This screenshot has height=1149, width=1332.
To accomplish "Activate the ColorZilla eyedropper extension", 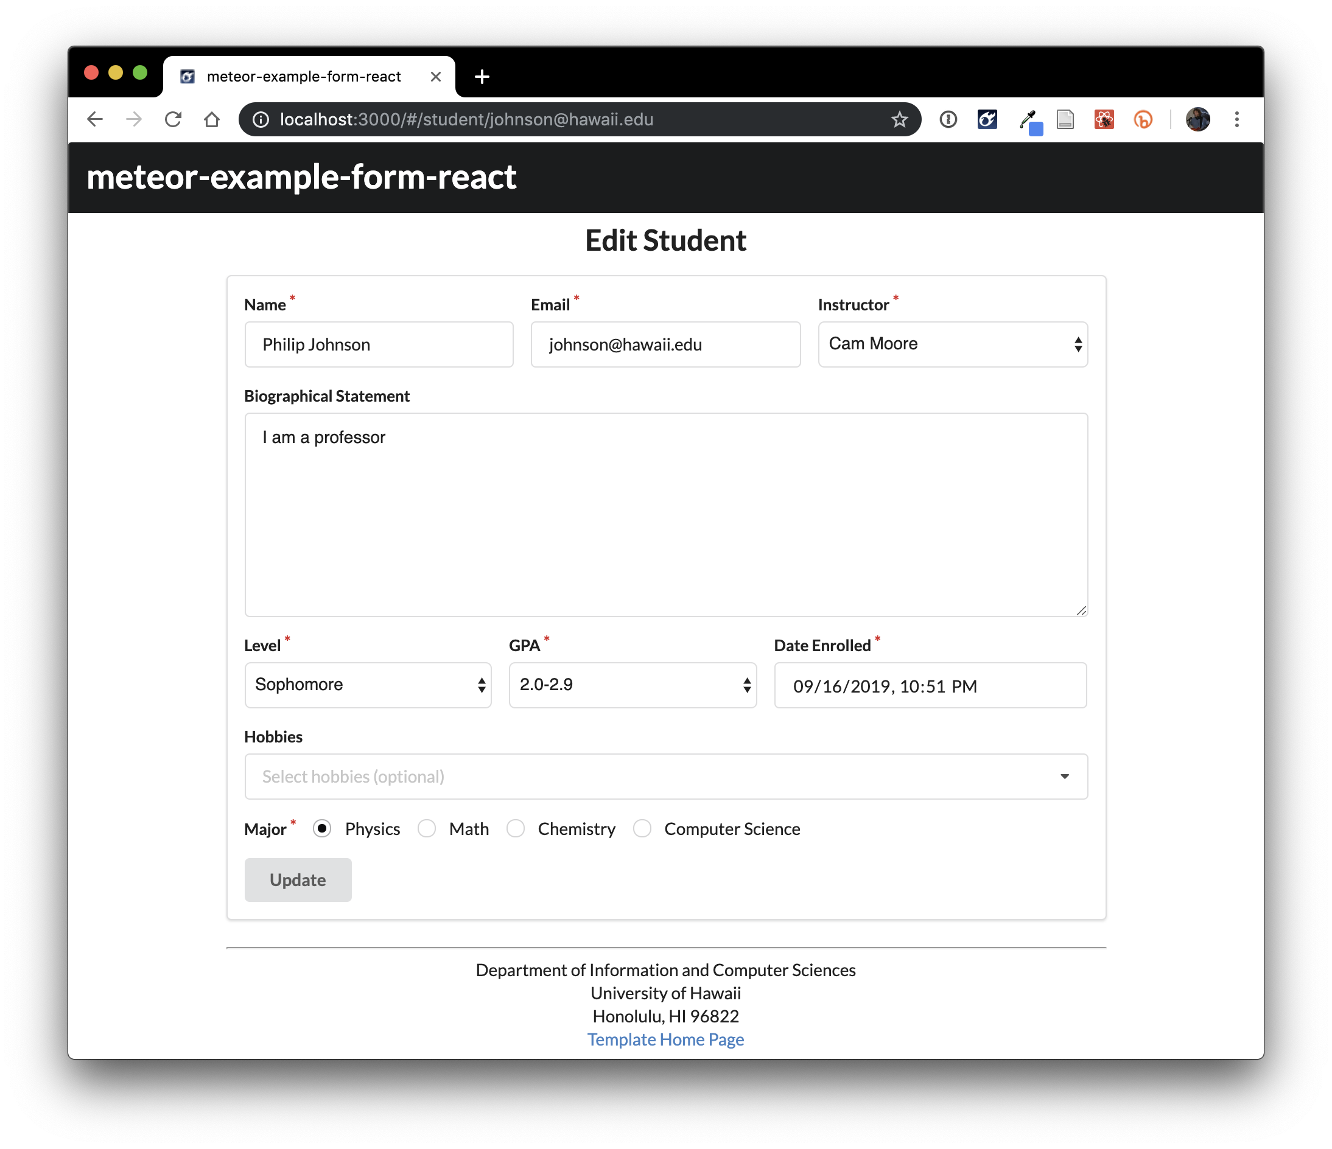I will tap(1026, 118).
